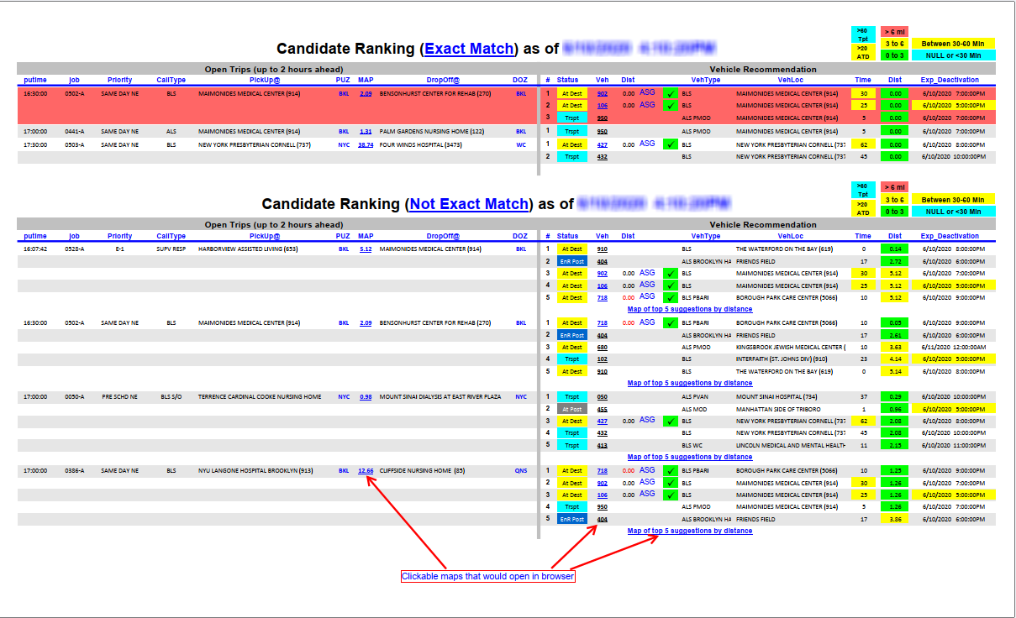Click green checkmark for vehicle 106 under job 0386-A
Viewport: 1016px width, 618px height.
point(670,495)
